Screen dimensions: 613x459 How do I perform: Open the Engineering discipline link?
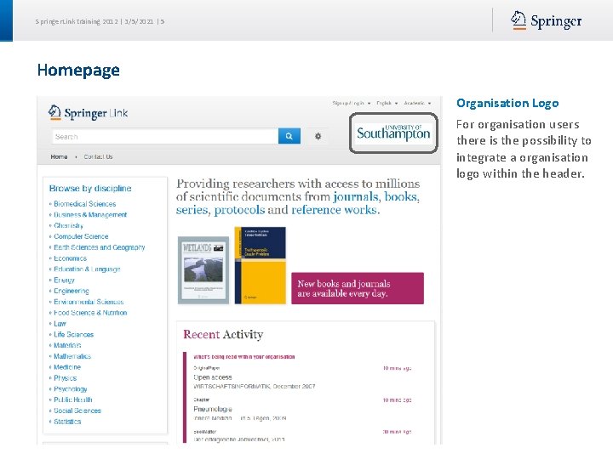point(72,292)
